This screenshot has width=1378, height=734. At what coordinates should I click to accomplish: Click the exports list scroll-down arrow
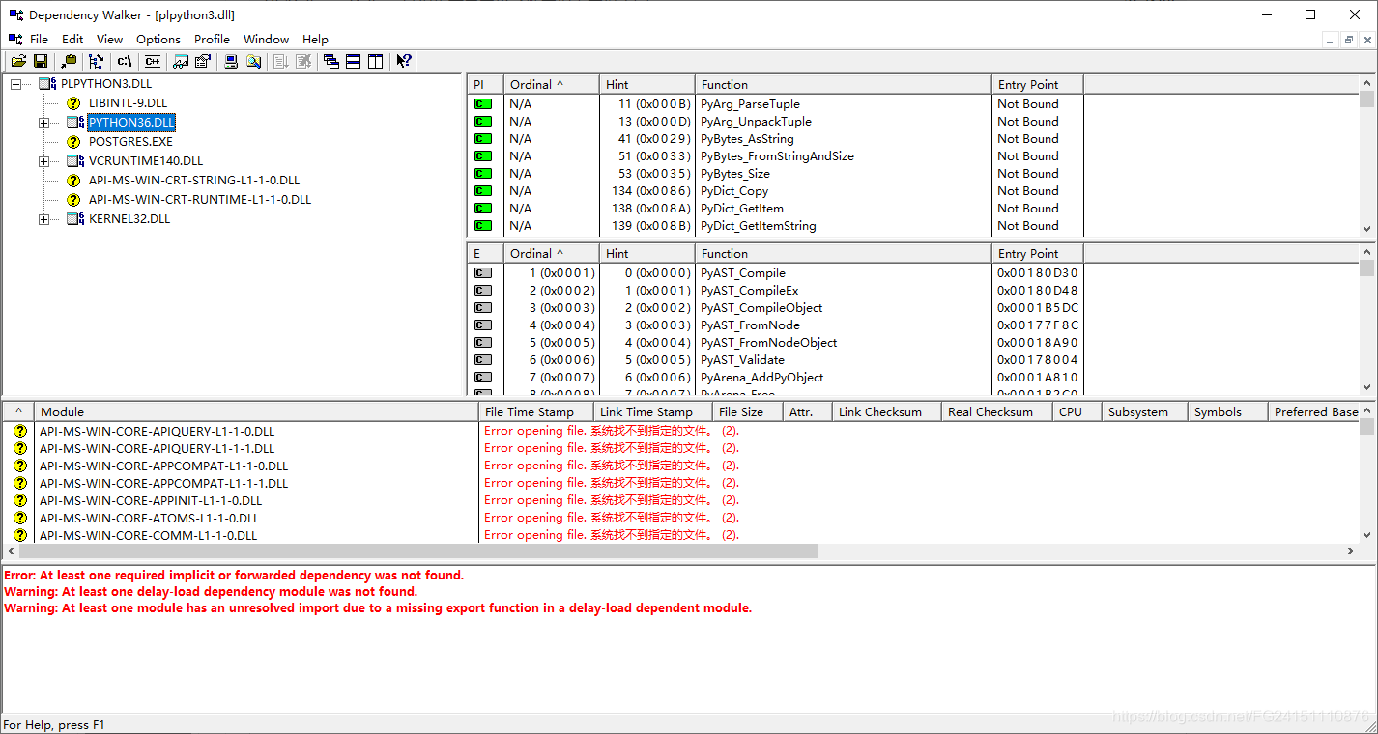[1366, 387]
